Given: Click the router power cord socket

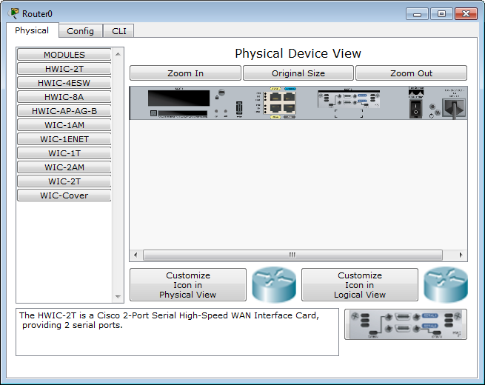Looking at the screenshot, I should (x=454, y=107).
